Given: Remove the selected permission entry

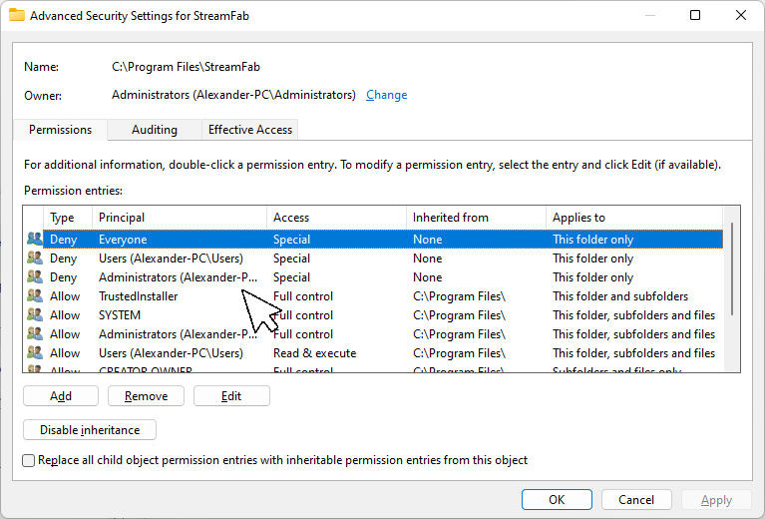Looking at the screenshot, I should coord(146,396).
